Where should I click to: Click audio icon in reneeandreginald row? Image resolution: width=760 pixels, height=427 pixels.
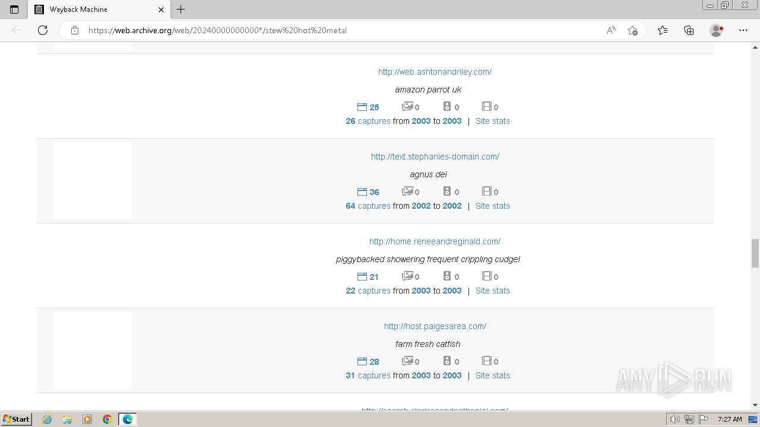point(448,276)
